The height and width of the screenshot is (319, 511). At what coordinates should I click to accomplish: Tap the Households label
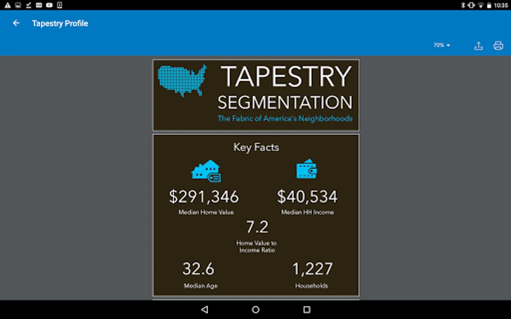click(312, 286)
